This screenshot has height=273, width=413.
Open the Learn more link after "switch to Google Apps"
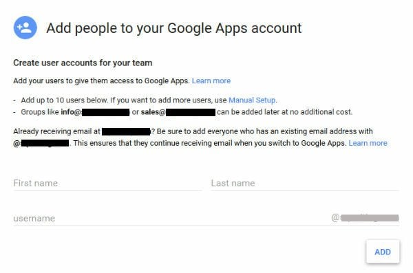click(x=368, y=143)
